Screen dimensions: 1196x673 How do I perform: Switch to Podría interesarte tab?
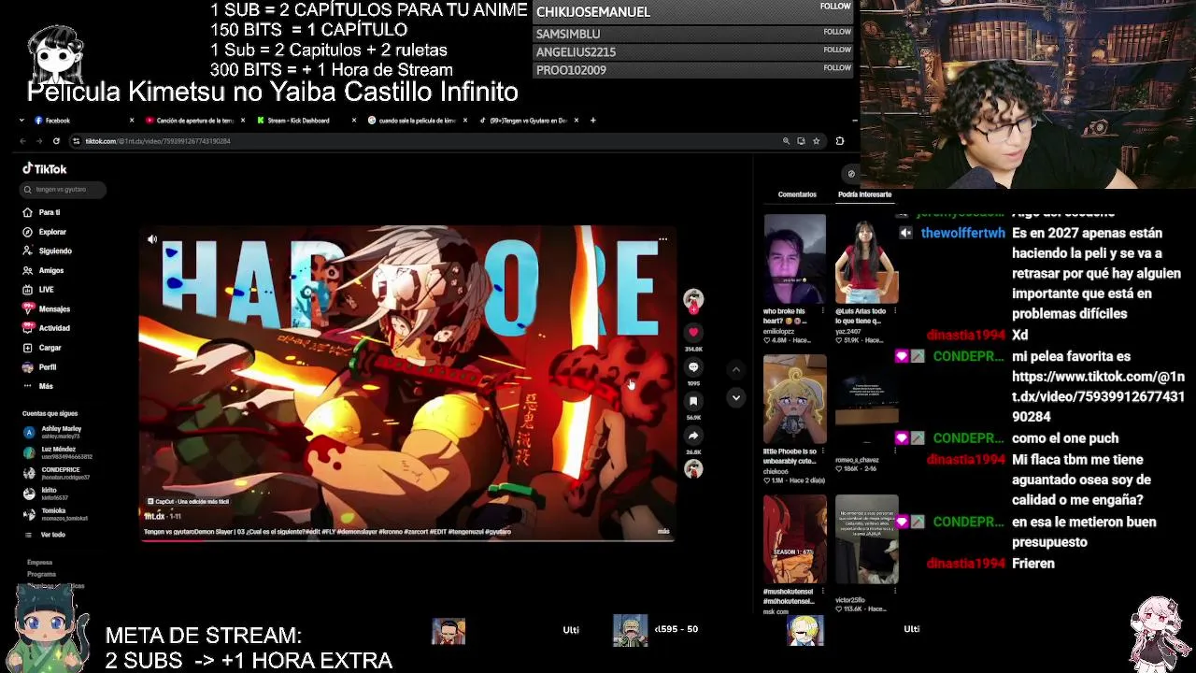tap(864, 194)
